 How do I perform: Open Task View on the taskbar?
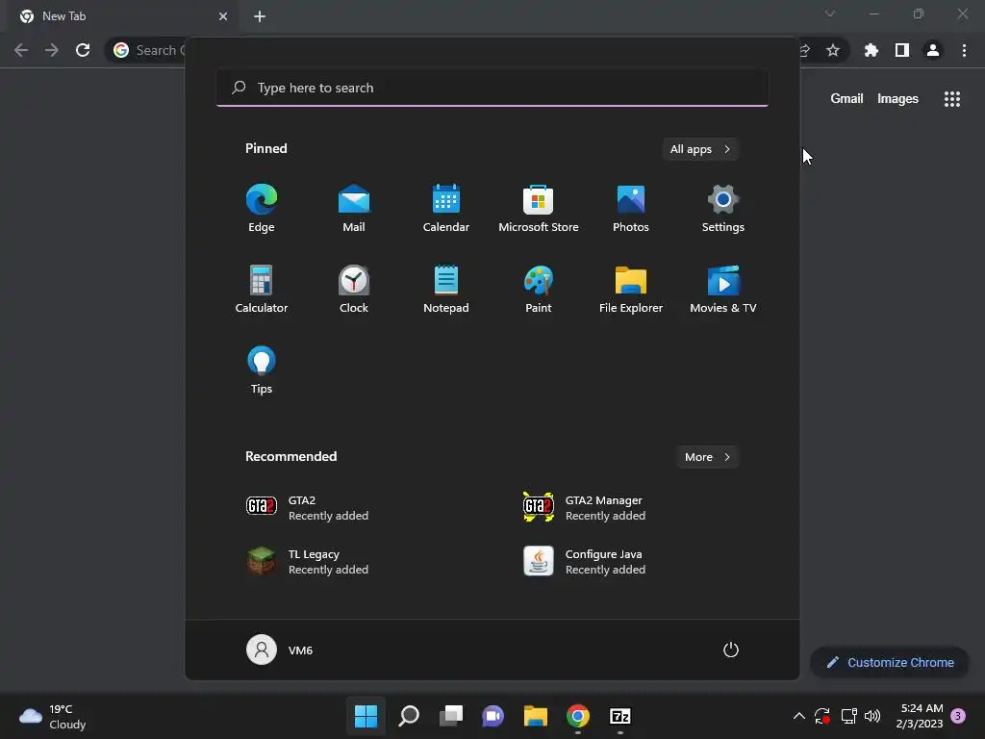(451, 716)
